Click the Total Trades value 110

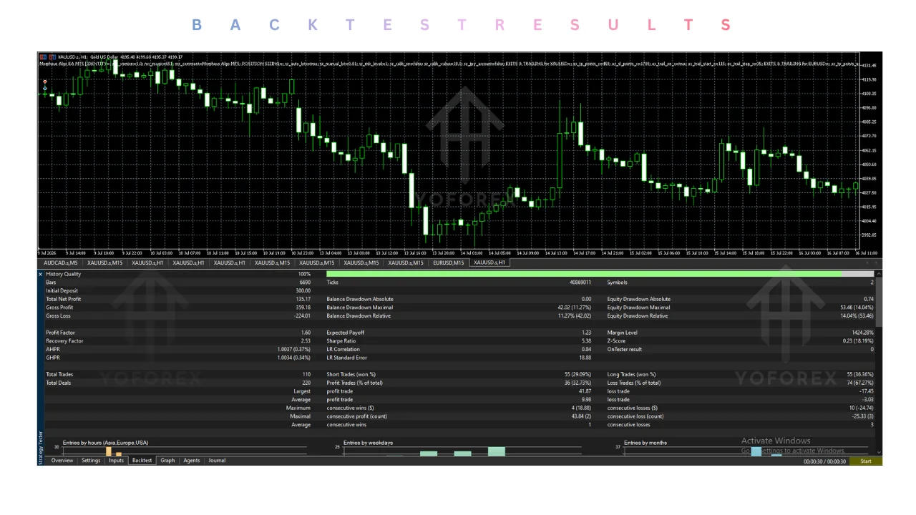tap(306, 374)
